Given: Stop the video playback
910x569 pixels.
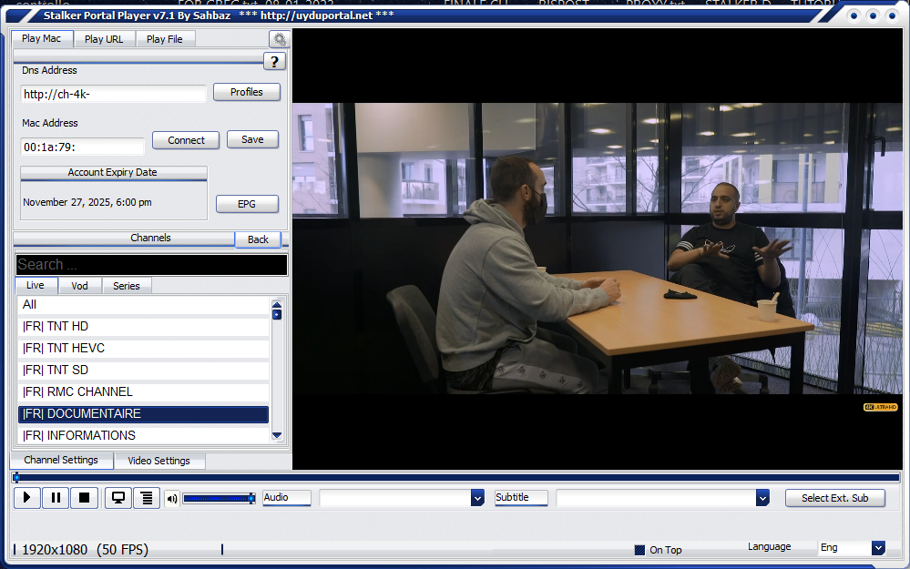Looking at the screenshot, I should [84, 498].
